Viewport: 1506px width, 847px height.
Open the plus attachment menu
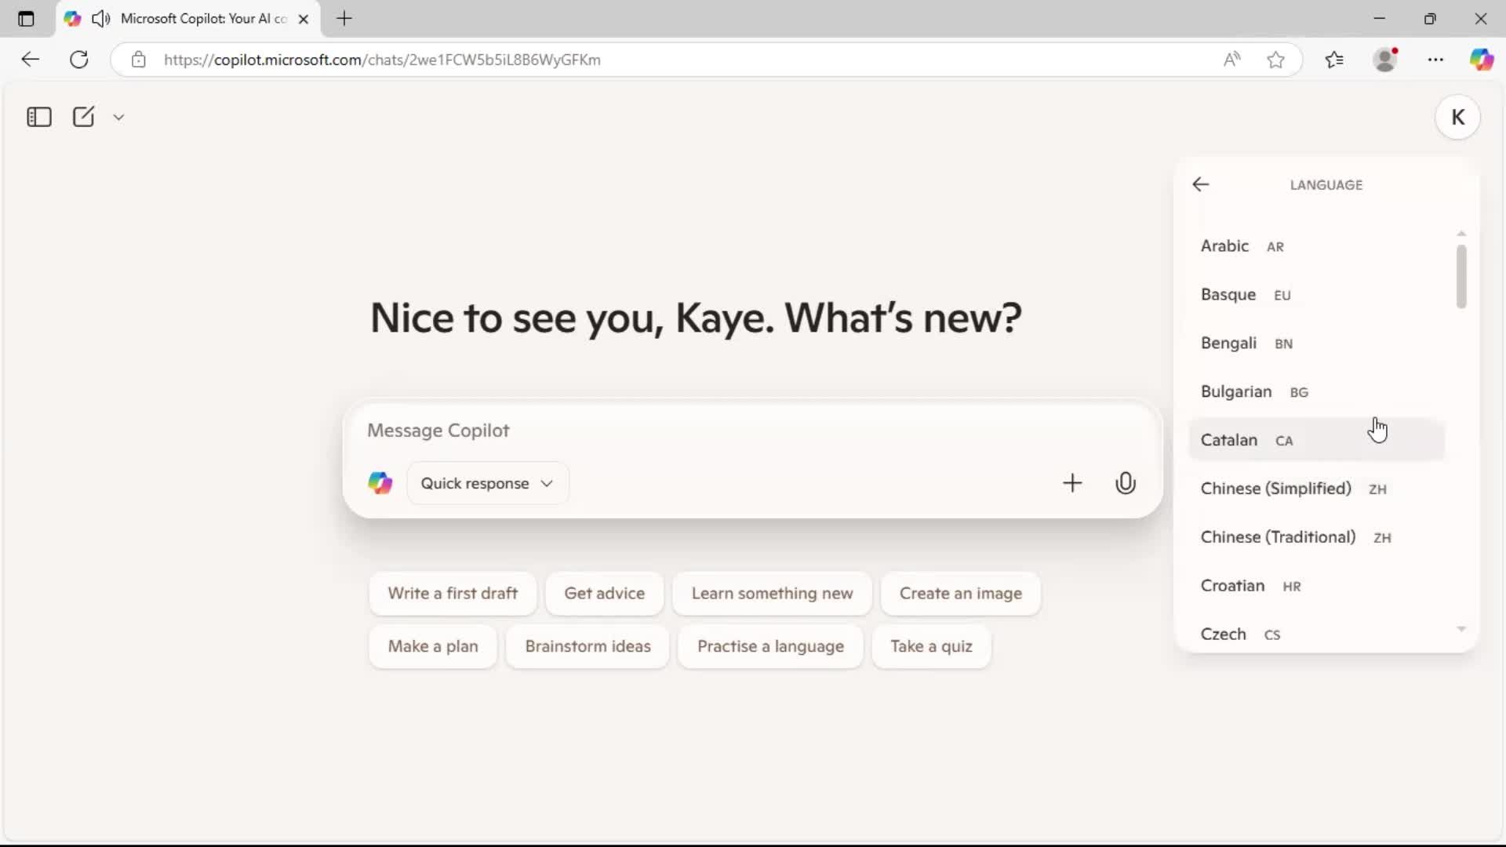pyautogui.click(x=1071, y=483)
